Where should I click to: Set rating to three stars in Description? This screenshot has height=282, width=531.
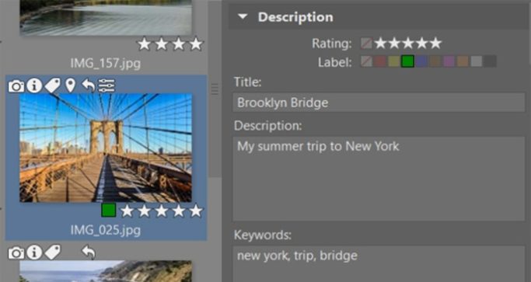click(x=408, y=44)
